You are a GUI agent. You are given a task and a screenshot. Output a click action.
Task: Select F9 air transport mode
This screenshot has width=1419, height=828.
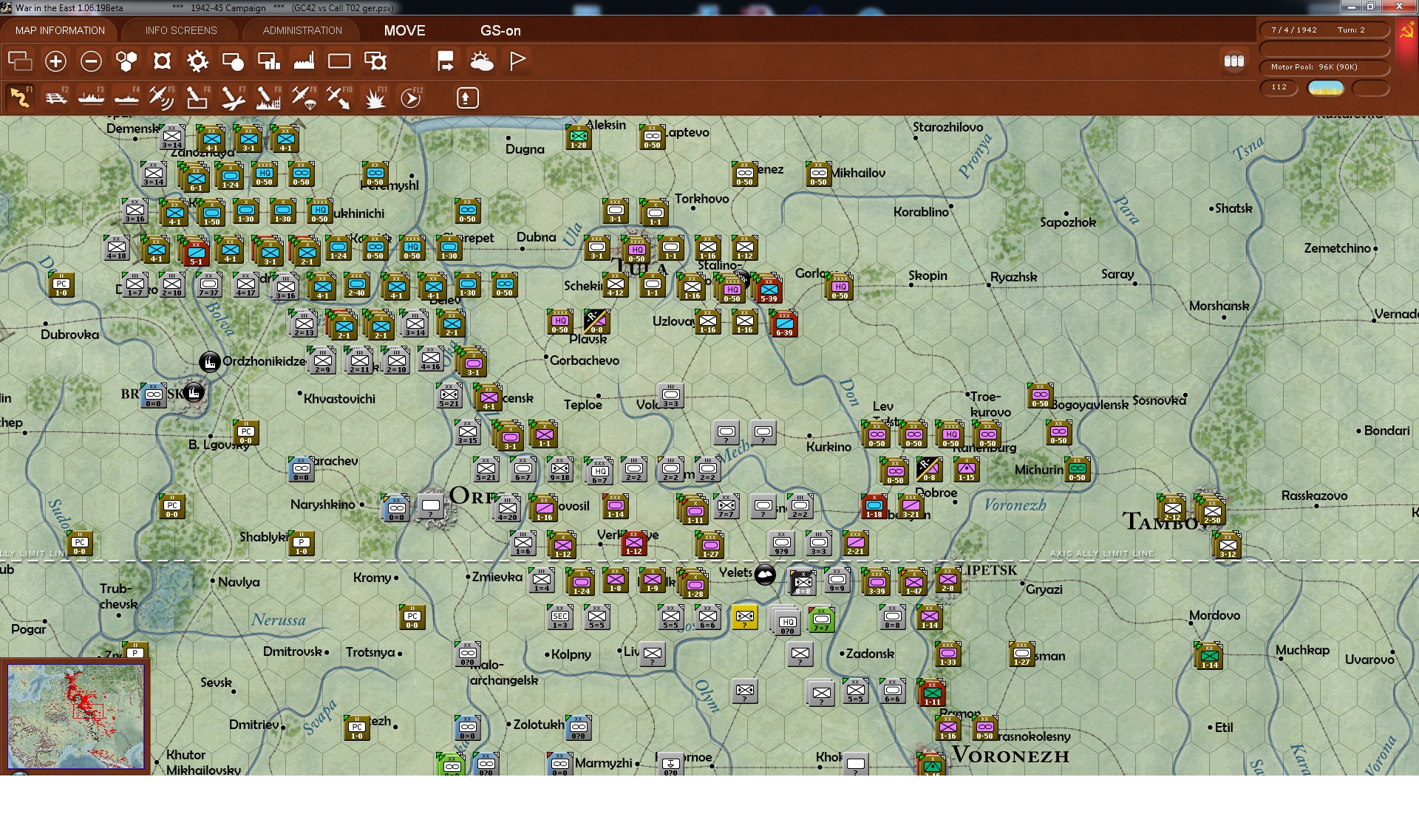point(304,97)
